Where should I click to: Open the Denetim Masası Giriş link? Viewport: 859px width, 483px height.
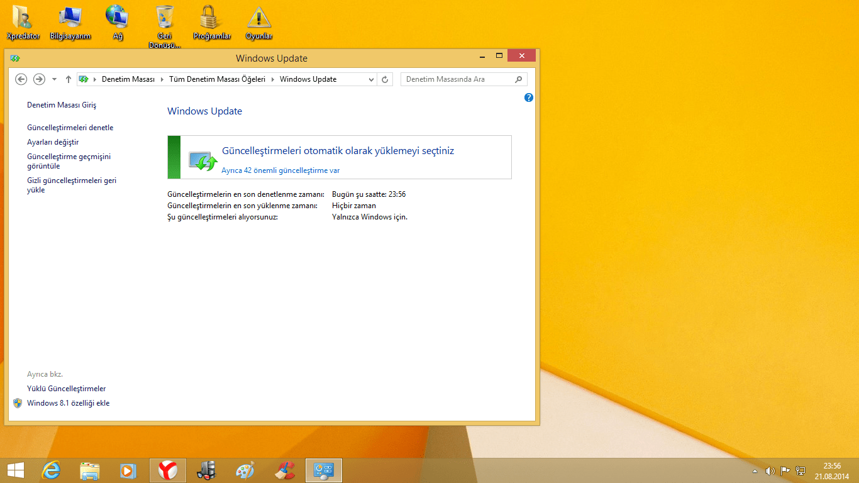pyautogui.click(x=62, y=105)
